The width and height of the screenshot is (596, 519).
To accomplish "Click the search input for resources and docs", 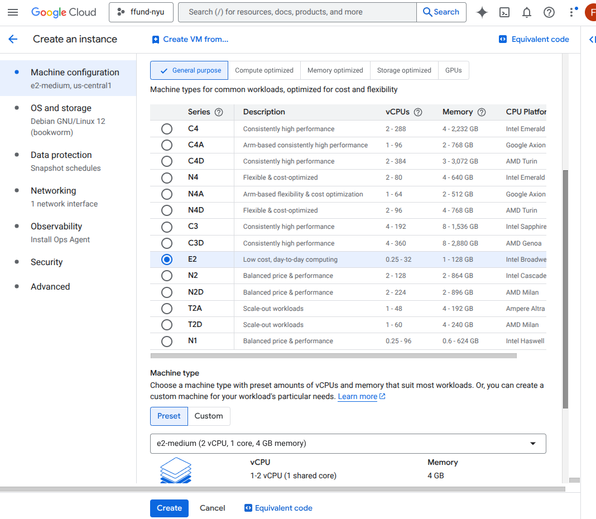I will 297,12.
